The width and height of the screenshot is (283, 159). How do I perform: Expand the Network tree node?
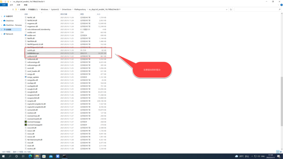coord(2,34)
